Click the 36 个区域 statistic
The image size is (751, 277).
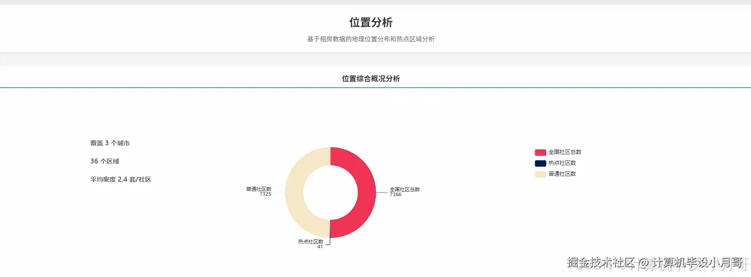[105, 161]
